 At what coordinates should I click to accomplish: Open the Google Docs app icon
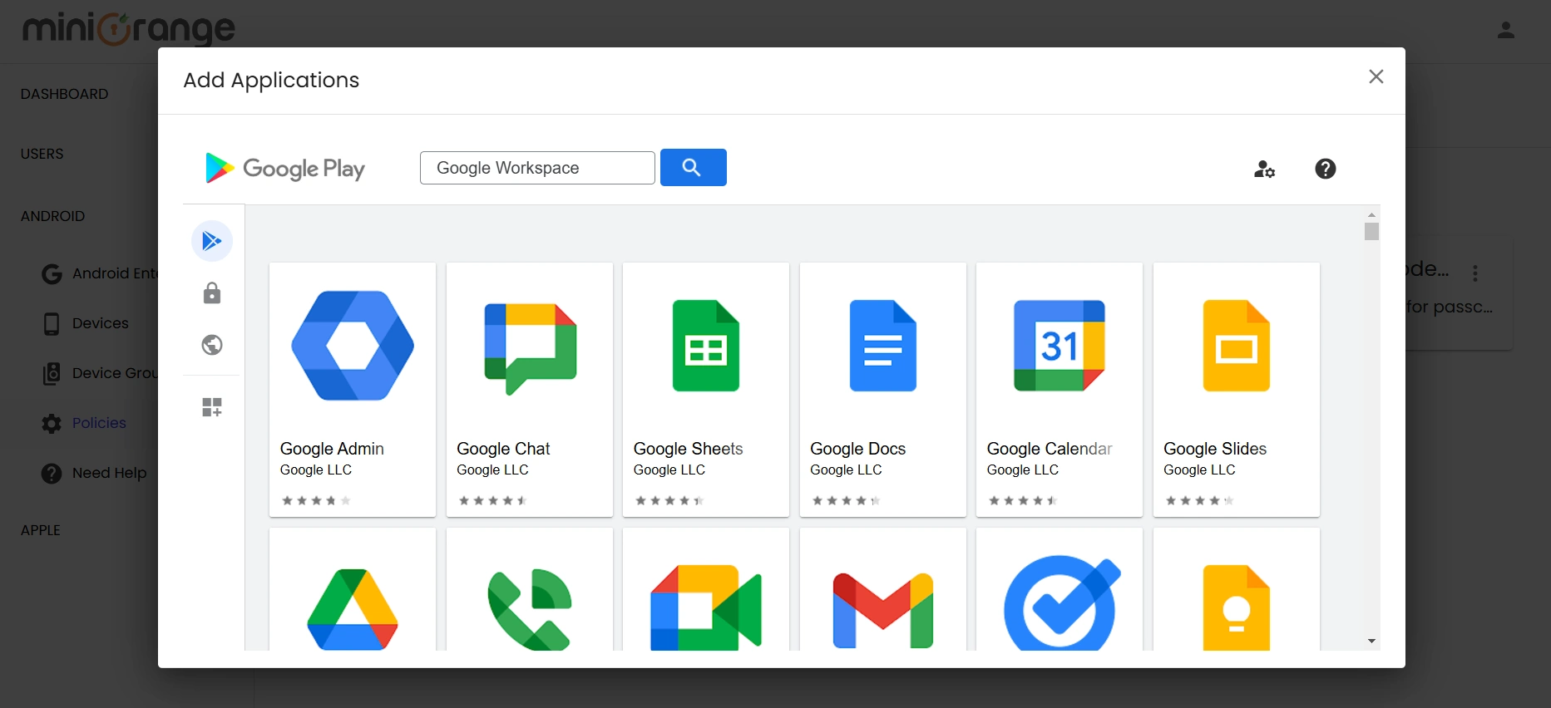(x=883, y=346)
